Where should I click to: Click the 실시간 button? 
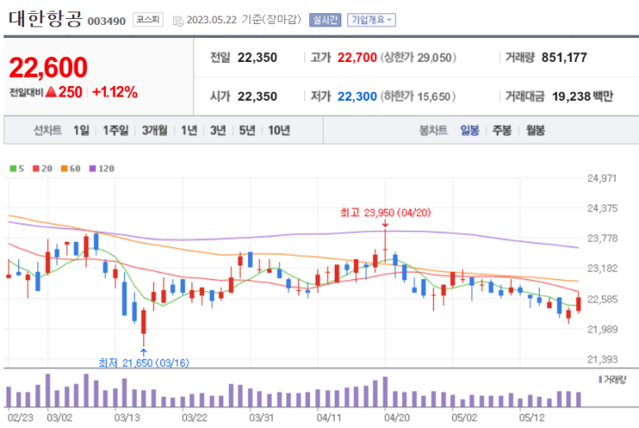(325, 20)
